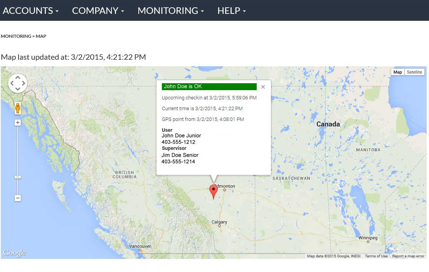Pan map right using arrow control
Viewport: 429px width, 272px height.
coord(24,83)
